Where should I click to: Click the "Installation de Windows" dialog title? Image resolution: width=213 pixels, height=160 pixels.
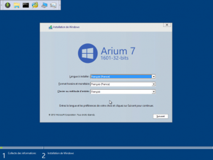click(x=66, y=27)
